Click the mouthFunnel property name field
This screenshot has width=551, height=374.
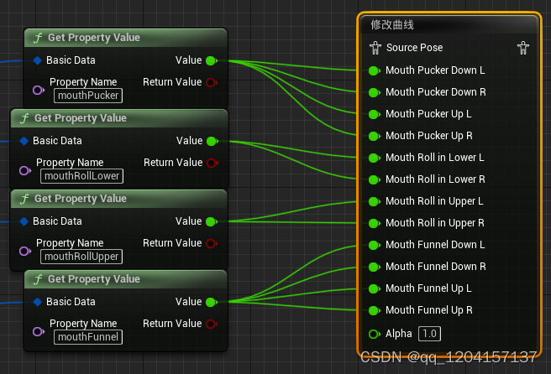click(88, 337)
